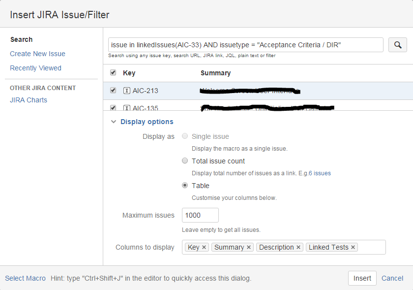Click the search help text below query field
This screenshot has width=413, height=290.
(192, 56)
